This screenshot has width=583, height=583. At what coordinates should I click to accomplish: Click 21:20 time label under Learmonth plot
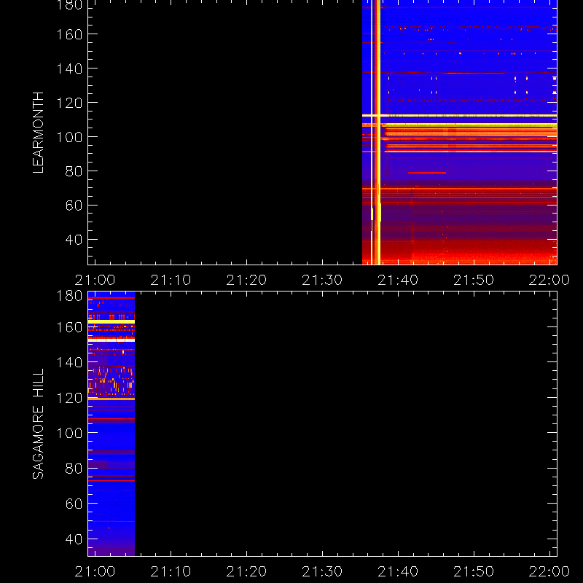(x=246, y=280)
